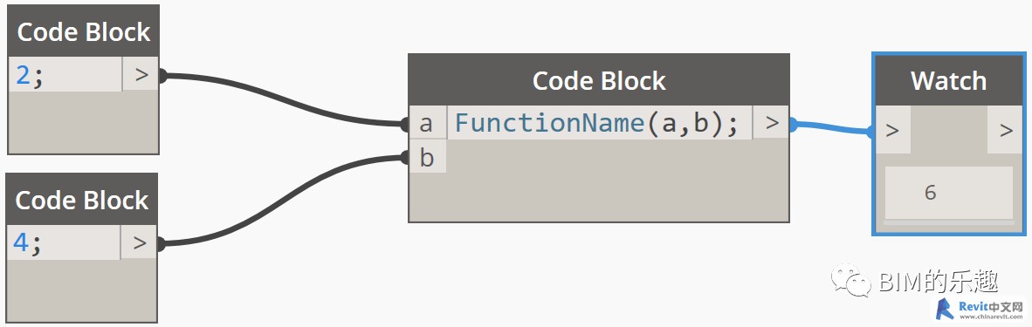The width and height of the screenshot is (1032, 327).
Task: Select input port 'b' on FunctionName block
Action: (427, 158)
